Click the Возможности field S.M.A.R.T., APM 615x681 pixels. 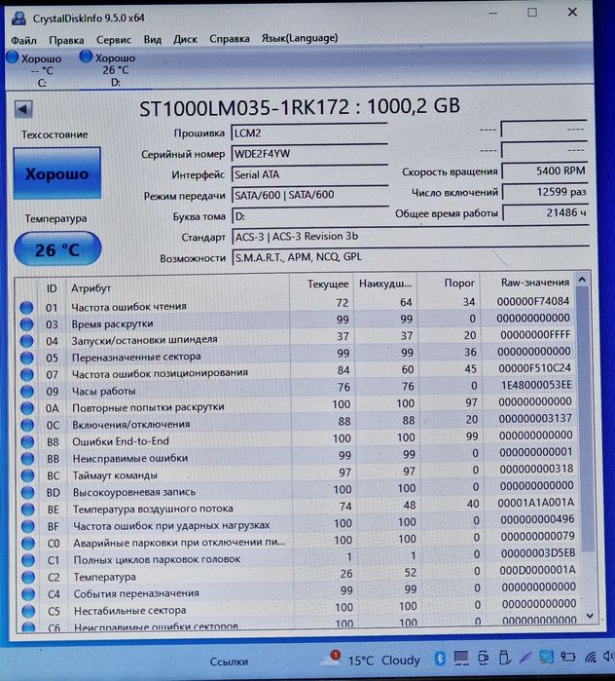tap(411, 257)
